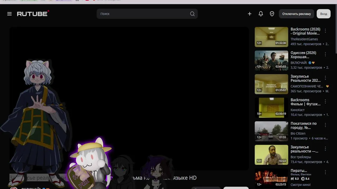Image resolution: width=337 pixels, height=189 pixels.
Task: Open the notifications bell
Action: click(x=261, y=14)
